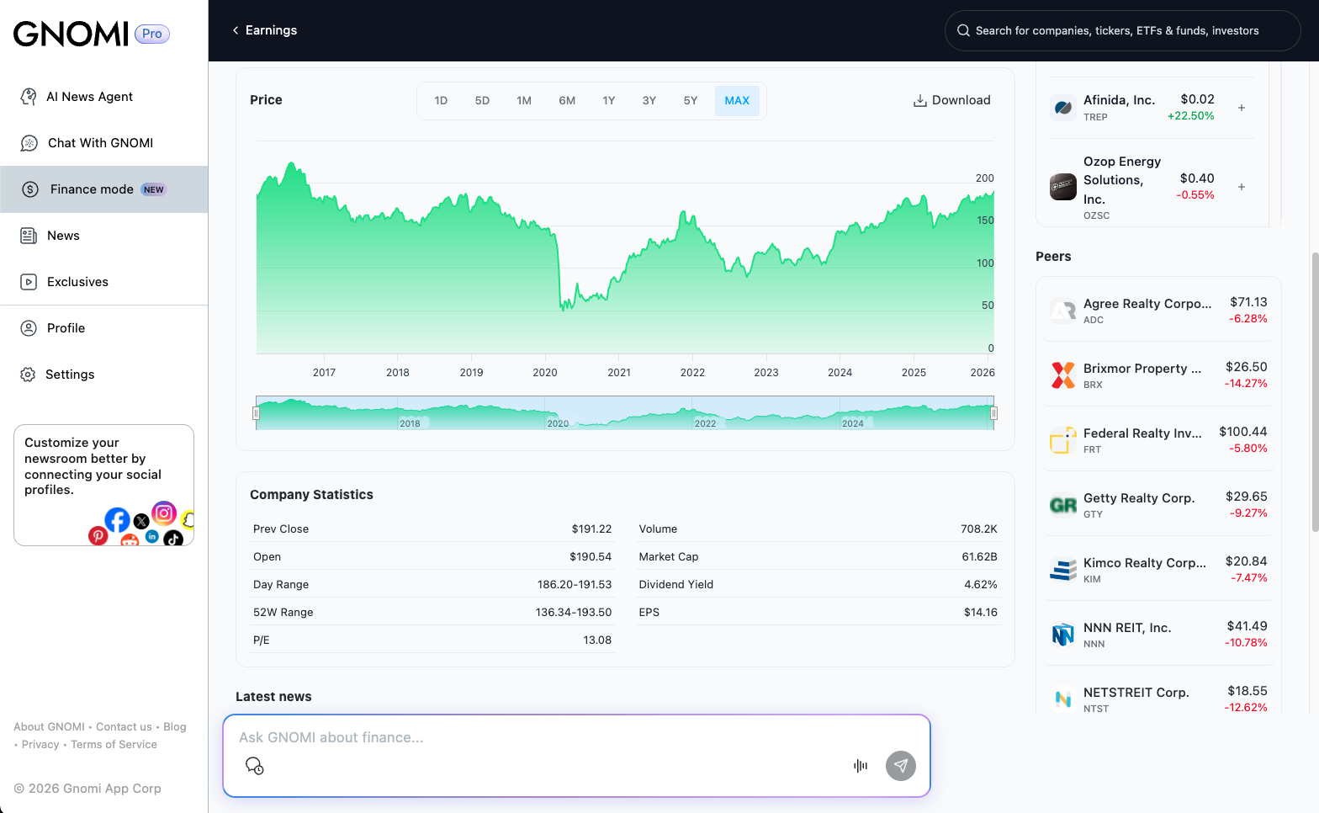Open chat history icon in the ask box
This screenshot has height=813, width=1319.
pos(254,766)
